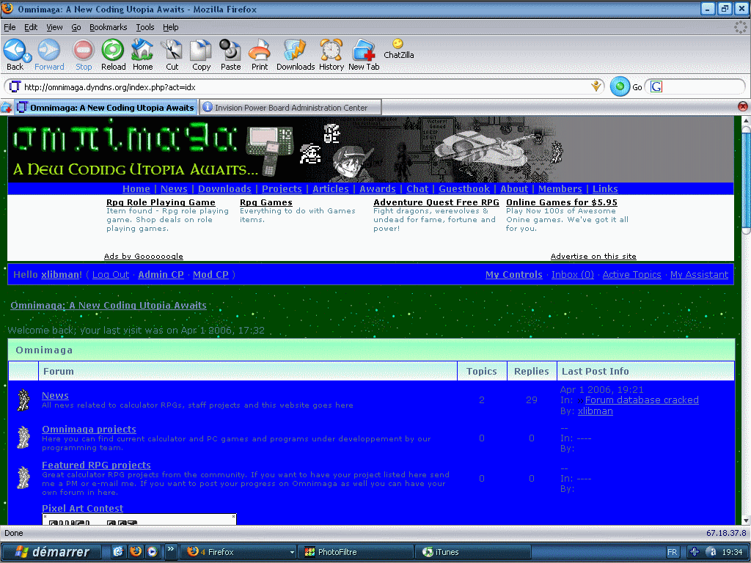
Task: Open Inbox (0) link
Action: 572,274
